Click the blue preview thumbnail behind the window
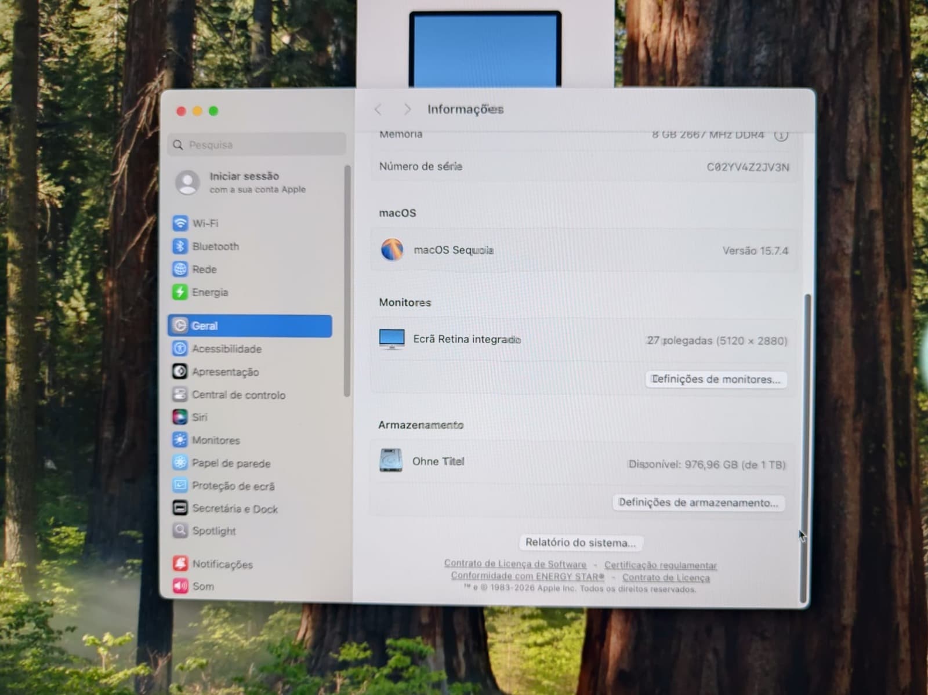 485,49
